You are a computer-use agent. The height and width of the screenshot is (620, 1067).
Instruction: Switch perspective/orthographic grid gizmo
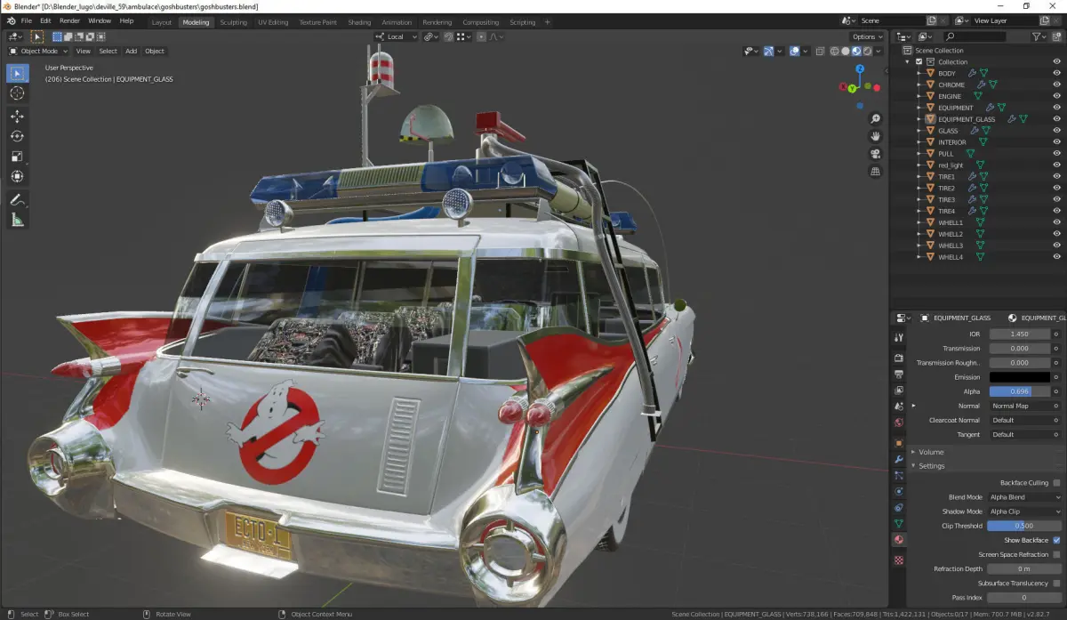(876, 172)
